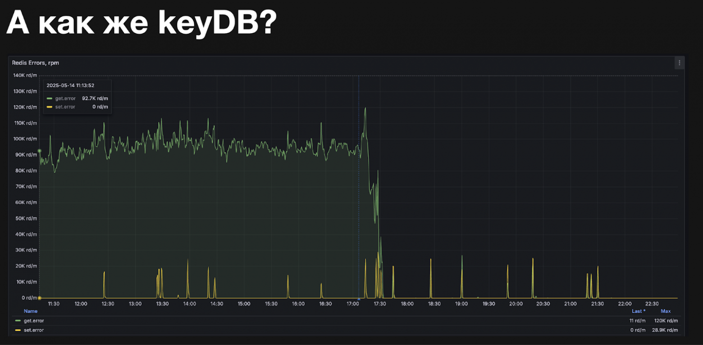The height and width of the screenshot is (345, 703).
Task: Click the 50K rd/m y-axis label
Action: coord(26,218)
